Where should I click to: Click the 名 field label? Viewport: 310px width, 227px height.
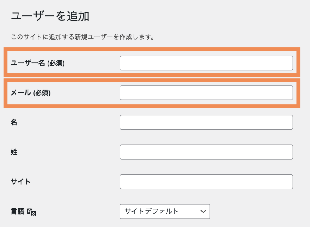(14, 122)
